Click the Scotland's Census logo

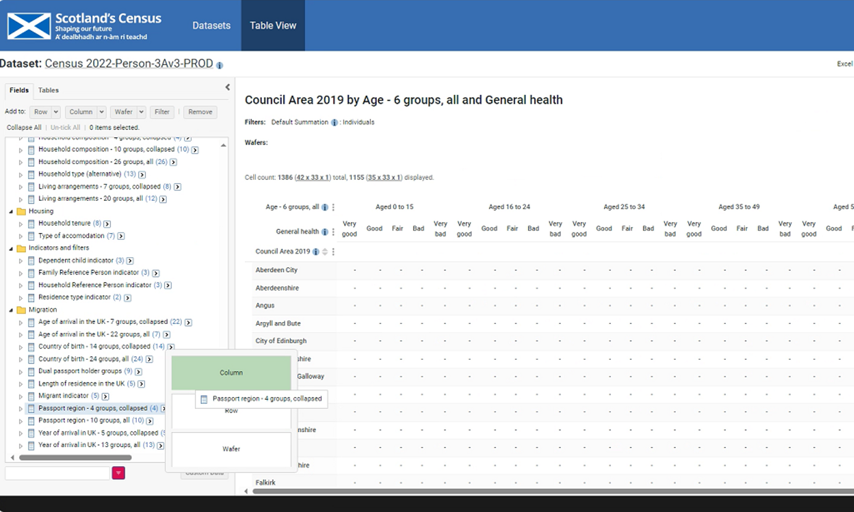point(84,26)
